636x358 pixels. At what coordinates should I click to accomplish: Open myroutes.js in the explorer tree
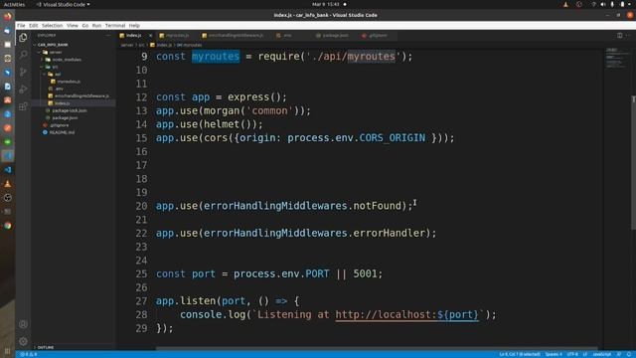69,82
